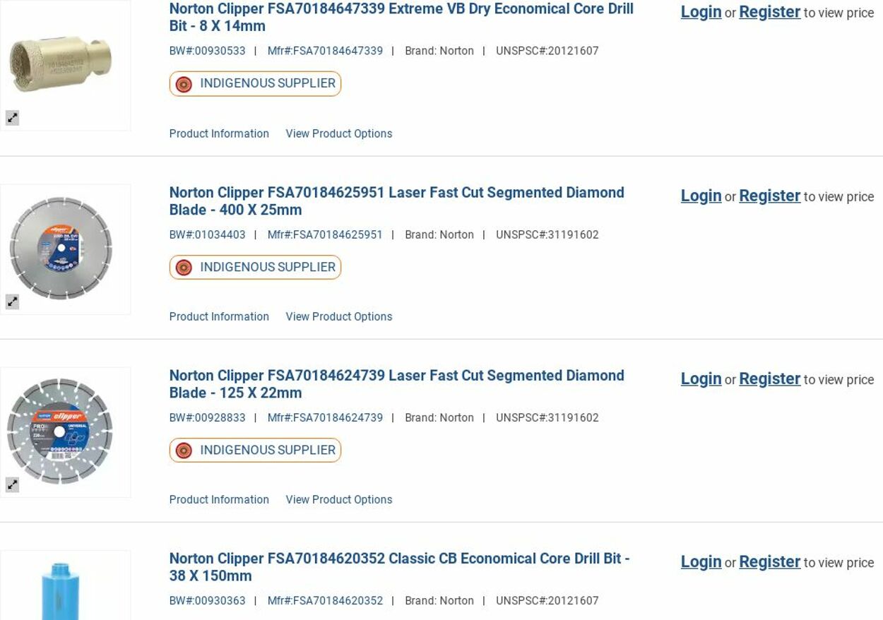Click Register for the 400 X 25mm blade price

pos(769,196)
